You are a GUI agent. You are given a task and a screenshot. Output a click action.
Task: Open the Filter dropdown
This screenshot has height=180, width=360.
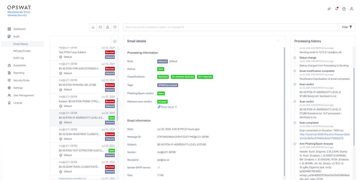(347, 27)
